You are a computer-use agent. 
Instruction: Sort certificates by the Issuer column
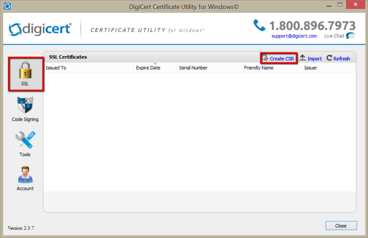click(320, 68)
